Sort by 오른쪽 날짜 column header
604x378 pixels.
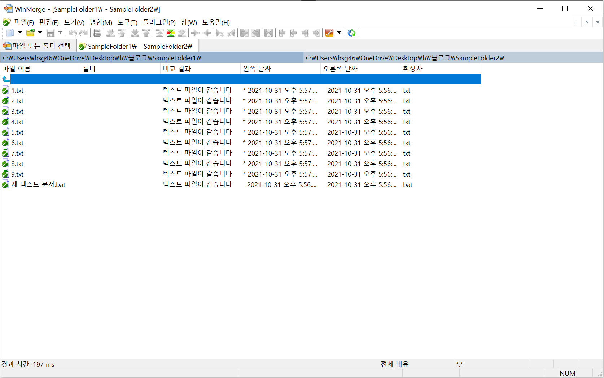pyautogui.click(x=360, y=69)
